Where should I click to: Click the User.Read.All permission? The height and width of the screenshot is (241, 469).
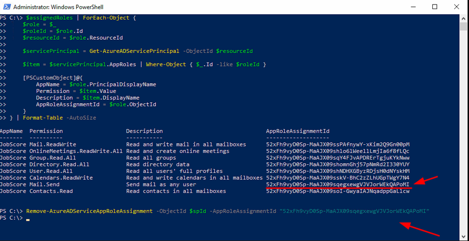(x=51, y=171)
